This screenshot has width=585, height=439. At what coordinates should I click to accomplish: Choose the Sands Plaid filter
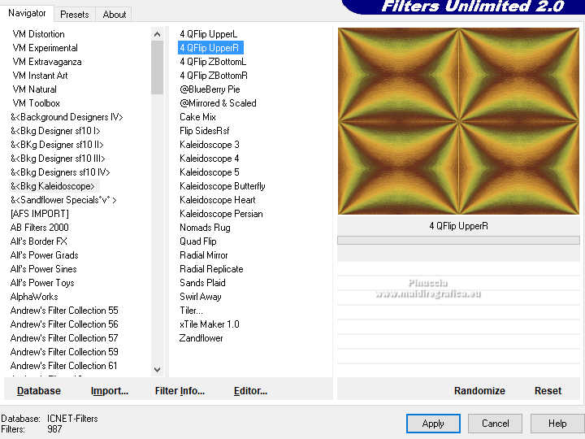pos(202,283)
